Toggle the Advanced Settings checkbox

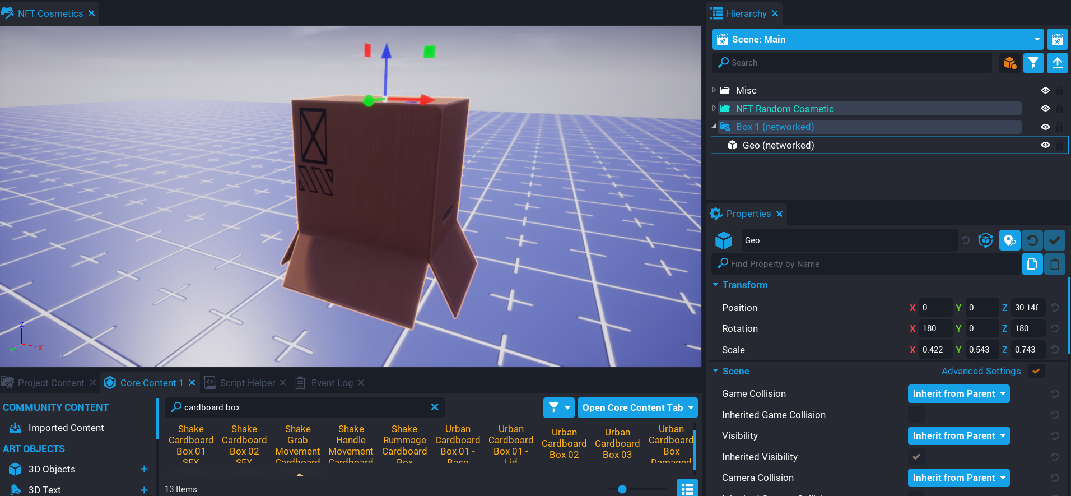[1036, 371]
